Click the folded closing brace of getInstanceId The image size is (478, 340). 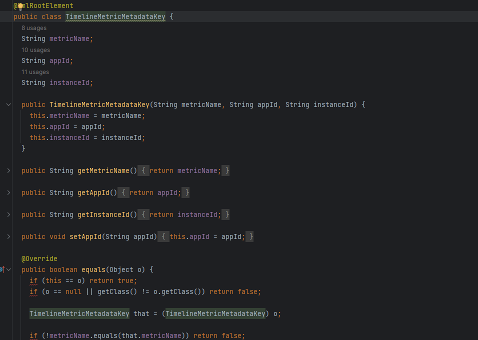pos(225,214)
